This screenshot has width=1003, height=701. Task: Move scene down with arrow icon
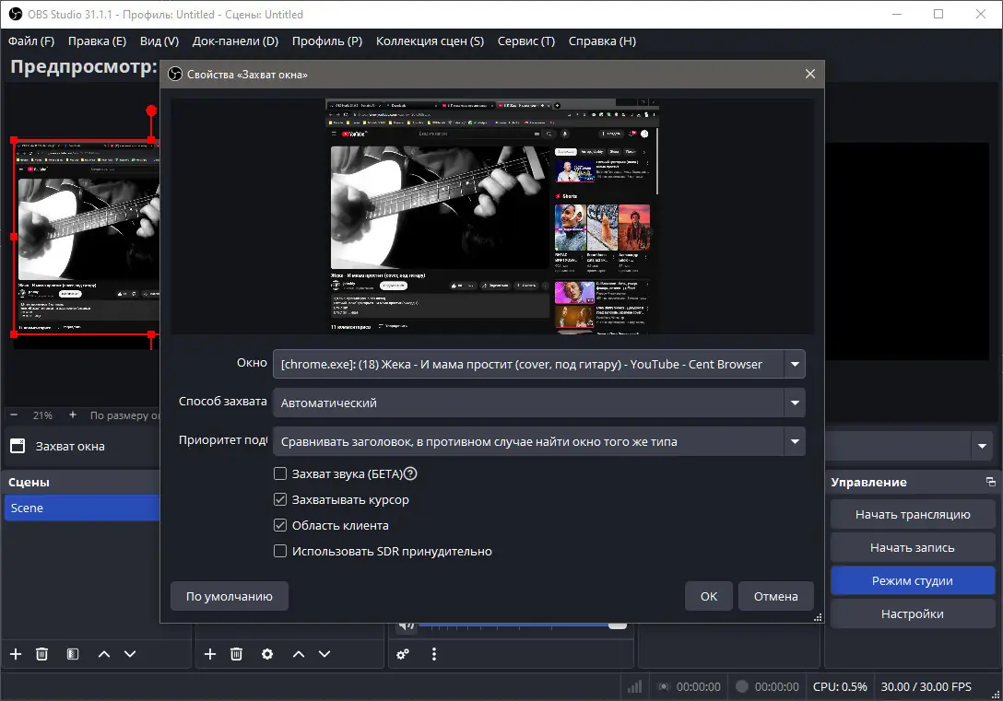click(130, 654)
